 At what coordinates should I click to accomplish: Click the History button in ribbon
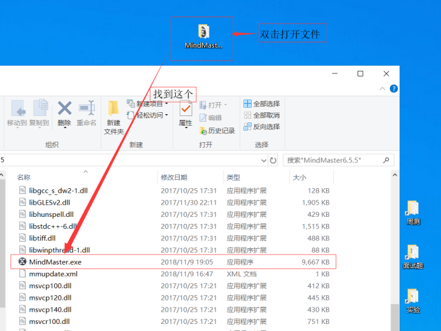pyautogui.click(x=217, y=131)
